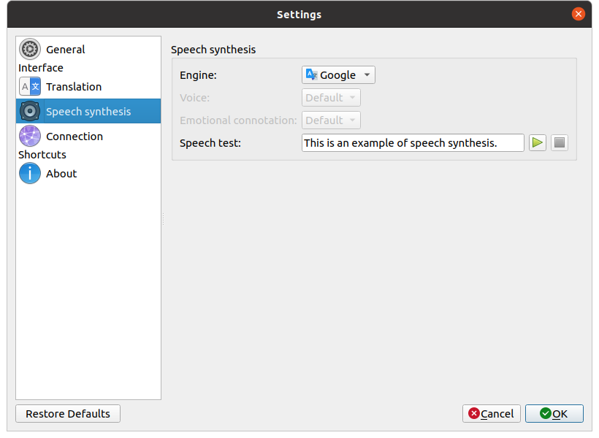Switch to the Interface settings page

41,68
